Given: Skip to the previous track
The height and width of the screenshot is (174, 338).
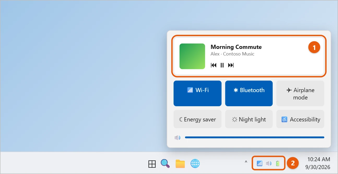Looking at the screenshot, I should 214,65.
